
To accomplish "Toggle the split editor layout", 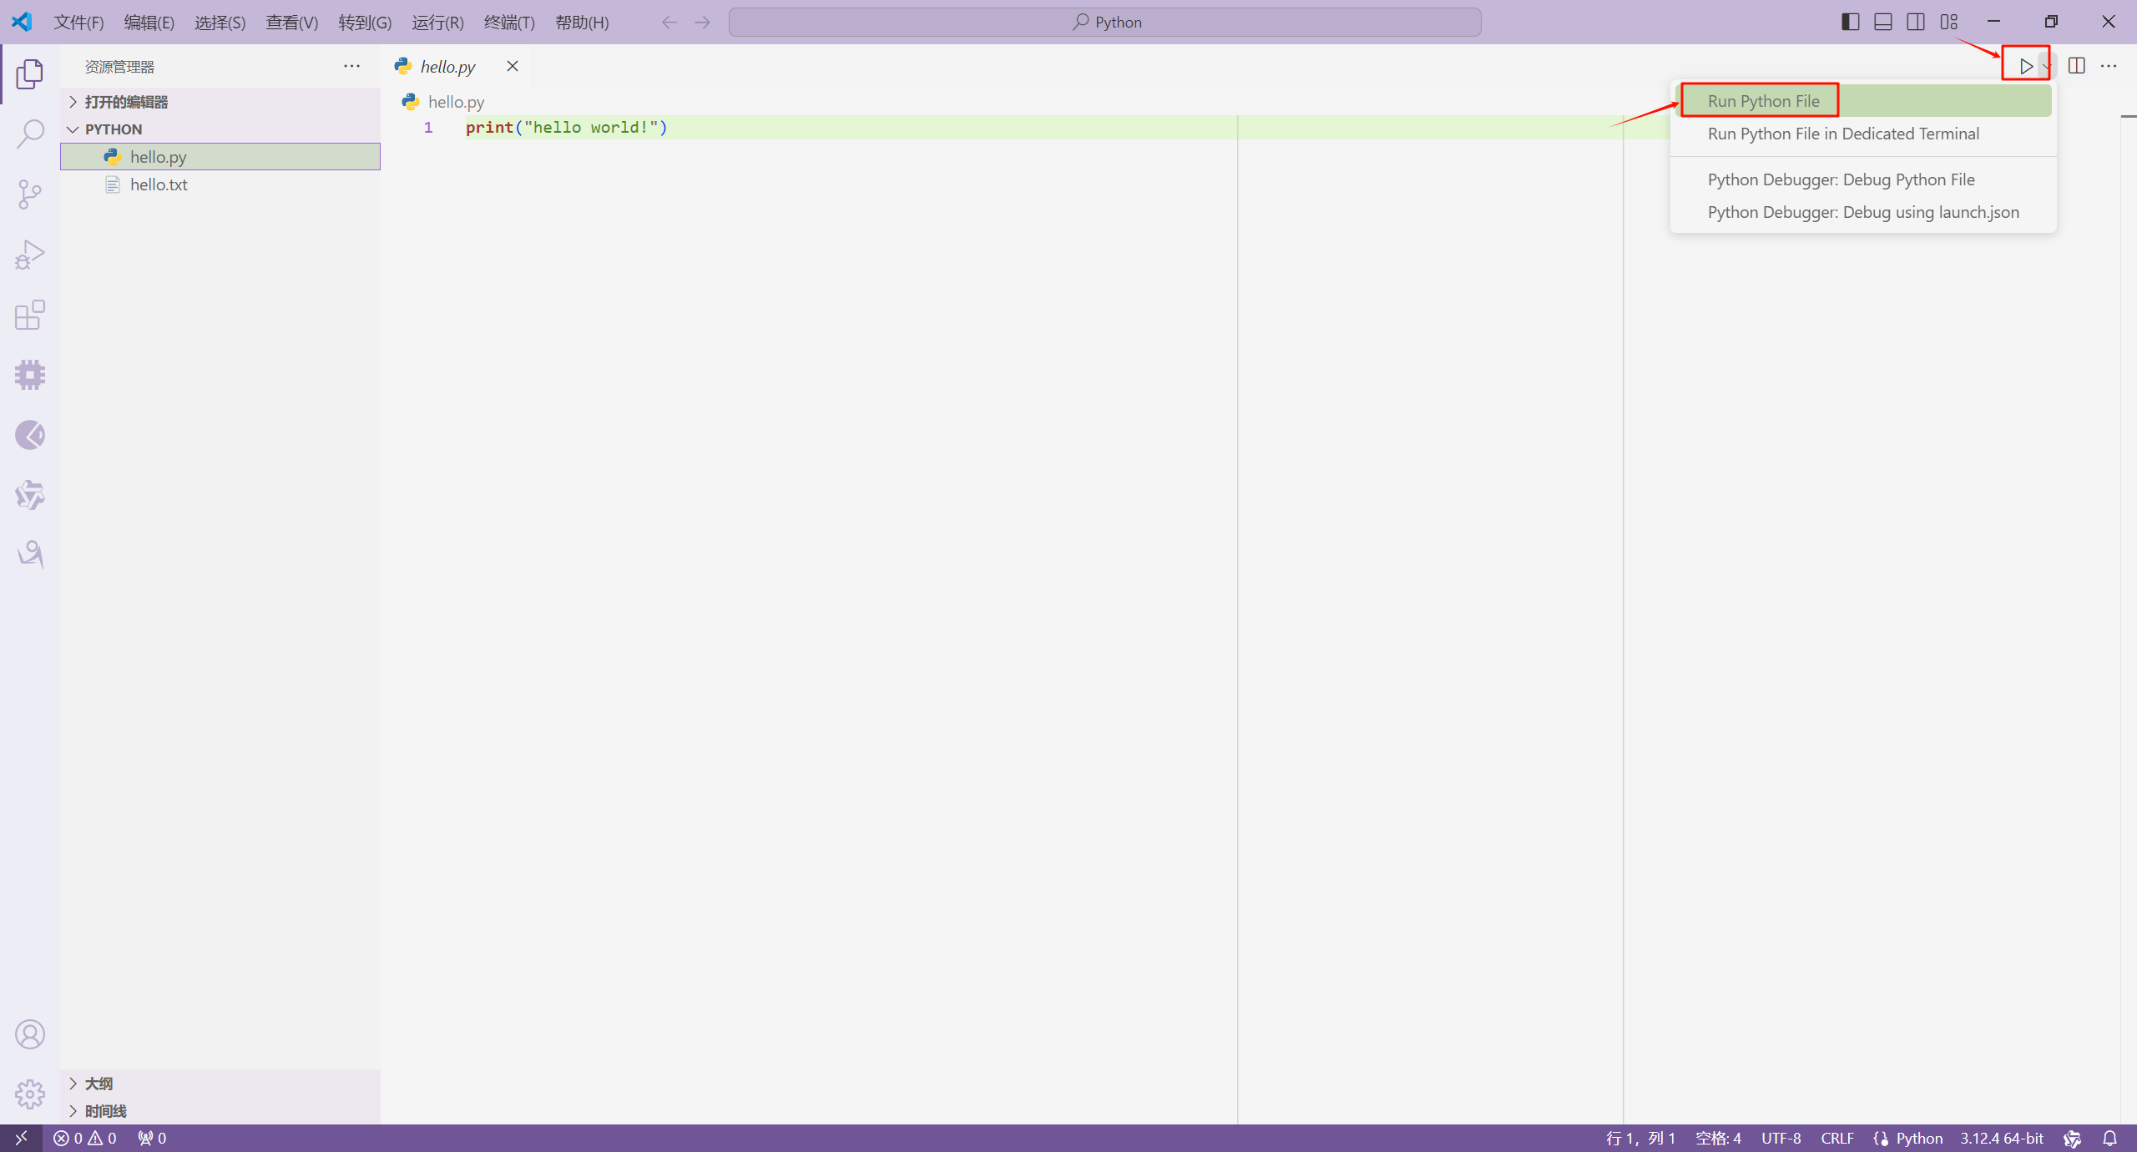I will [x=2074, y=65].
